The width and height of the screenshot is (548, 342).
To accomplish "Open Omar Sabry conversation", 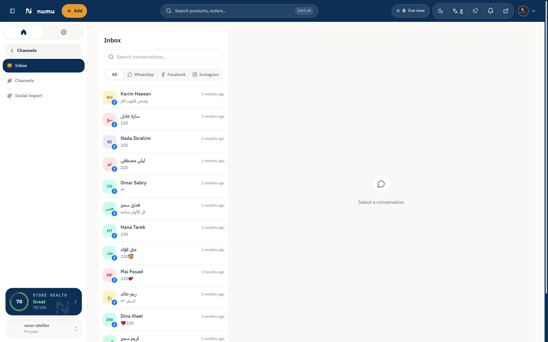I will [x=163, y=186].
